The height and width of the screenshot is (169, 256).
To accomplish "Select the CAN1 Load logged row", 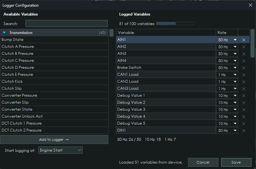I will (x=166, y=75).
